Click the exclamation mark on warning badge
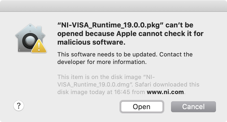Viewport: 227px width, 122px height. tap(39, 47)
